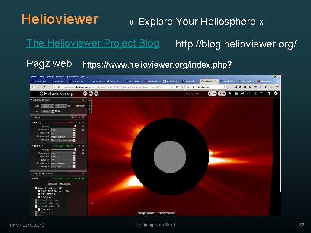Adjust the LASCO layer opacity slider
The width and height of the screenshot is (311, 233).
pyautogui.click(x=63, y=149)
